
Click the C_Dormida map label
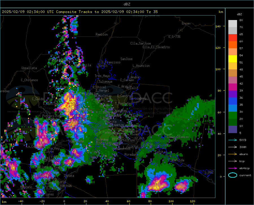click(176, 160)
